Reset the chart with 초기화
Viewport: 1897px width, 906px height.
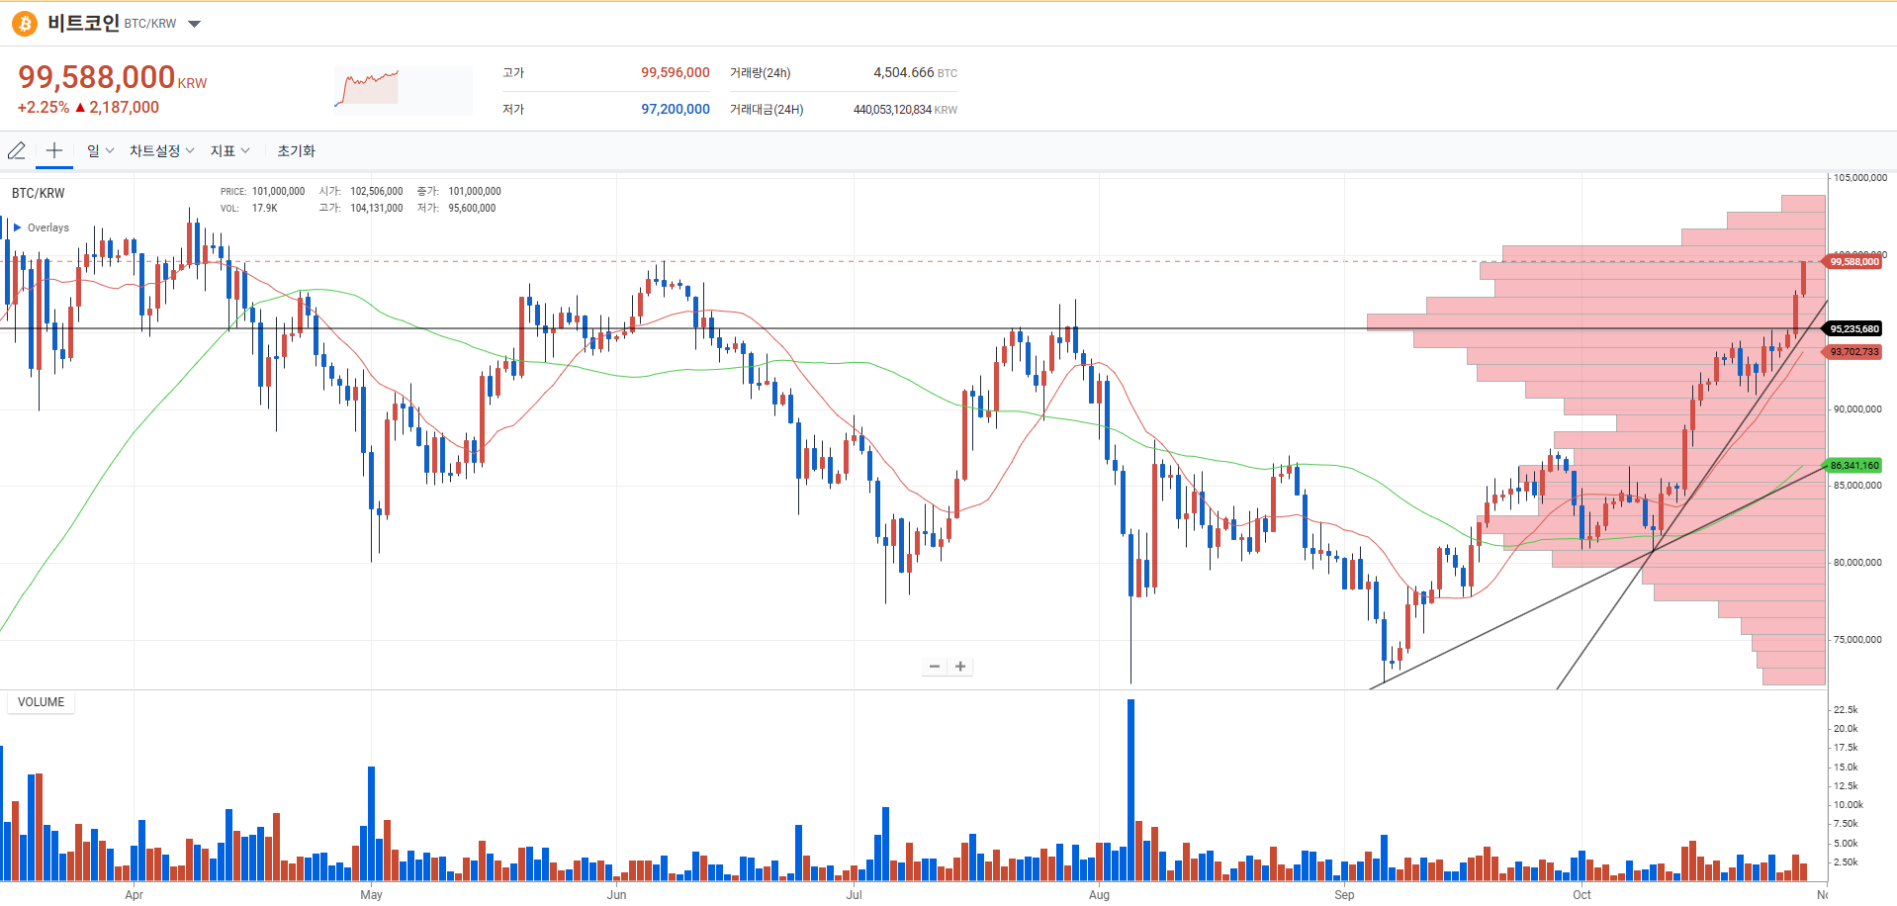coord(296,150)
